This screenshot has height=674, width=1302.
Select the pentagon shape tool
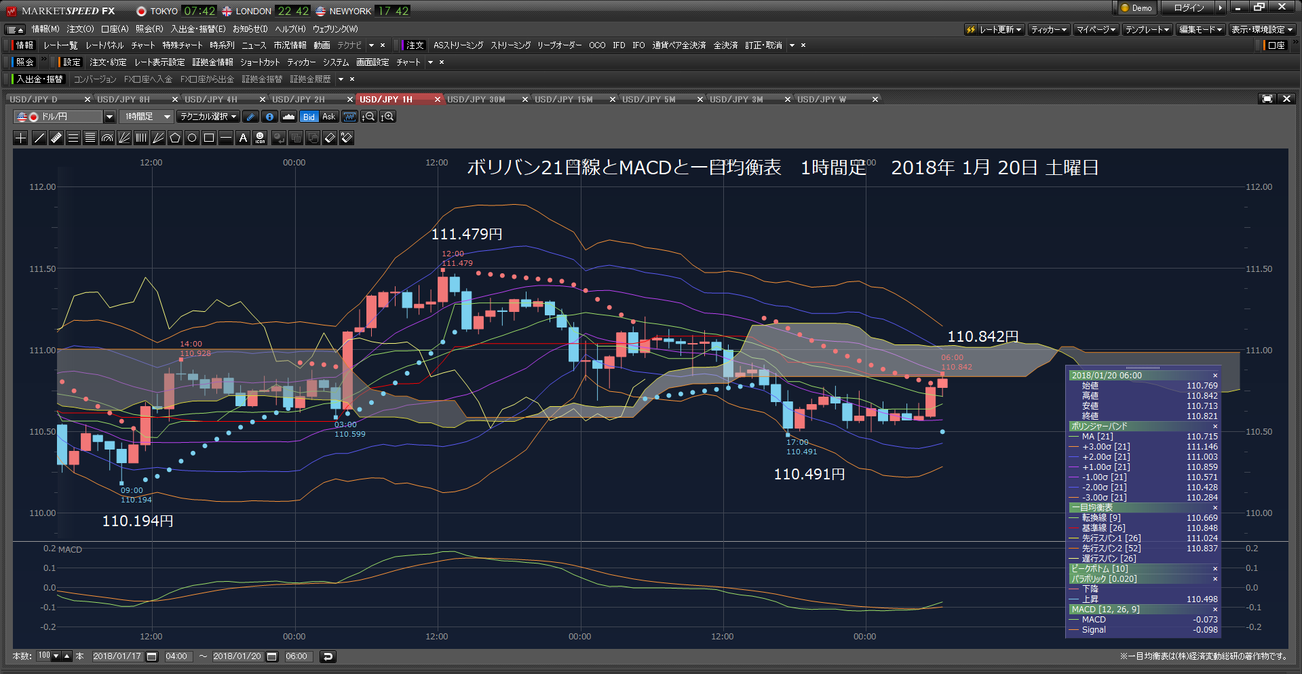175,138
